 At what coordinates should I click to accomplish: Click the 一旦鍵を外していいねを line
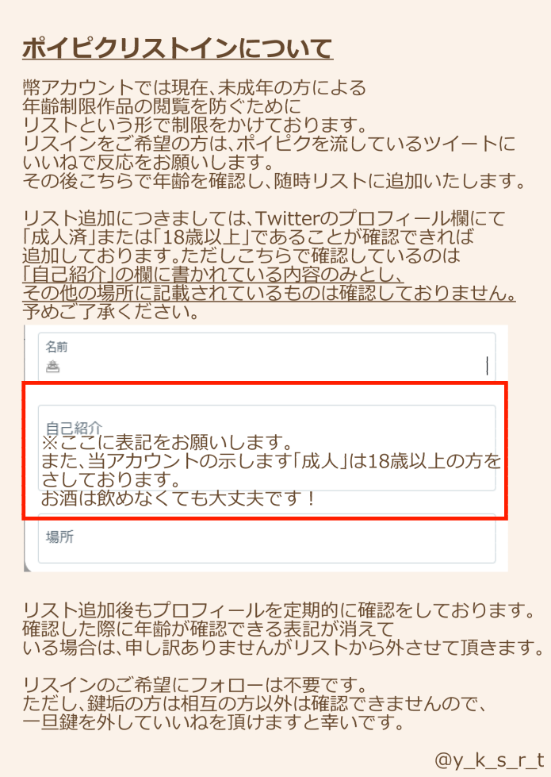pyautogui.click(x=214, y=722)
